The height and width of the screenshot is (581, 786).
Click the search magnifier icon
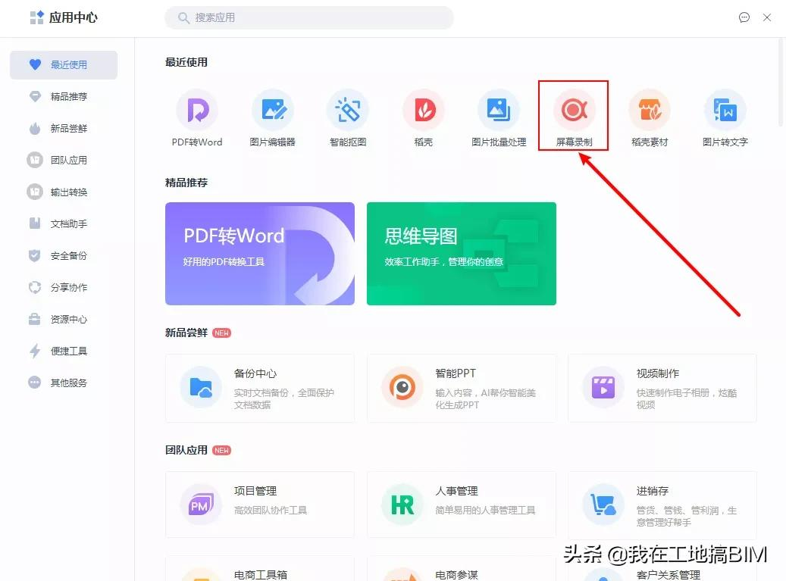point(183,18)
